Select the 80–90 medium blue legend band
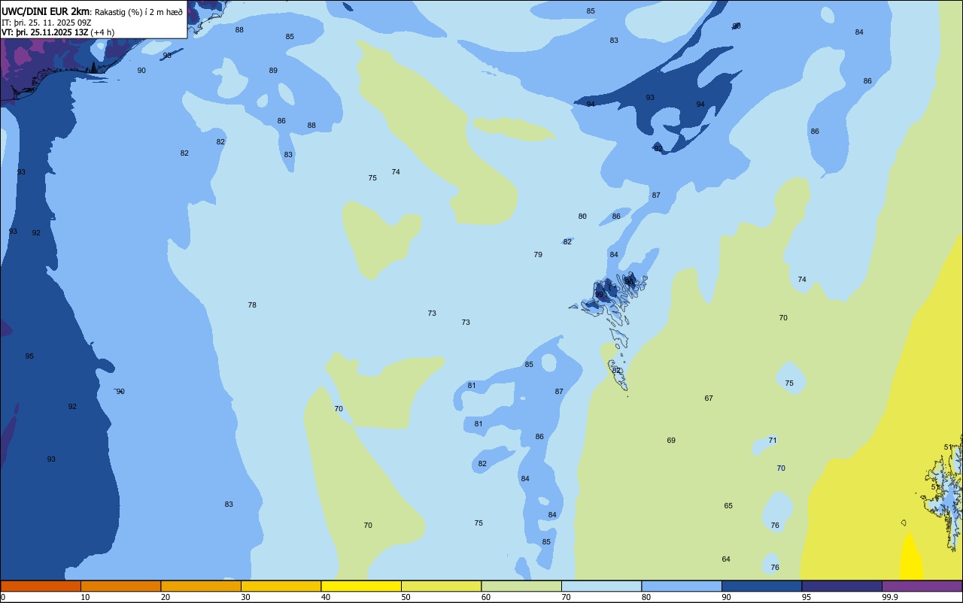The image size is (963, 603). [682, 586]
